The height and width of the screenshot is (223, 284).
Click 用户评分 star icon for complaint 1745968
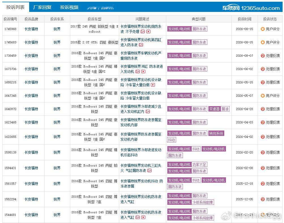tap(263, 29)
